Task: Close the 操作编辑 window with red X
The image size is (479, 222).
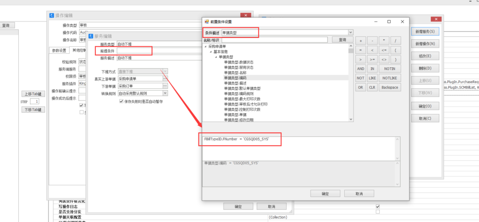Action: [x=246, y=15]
